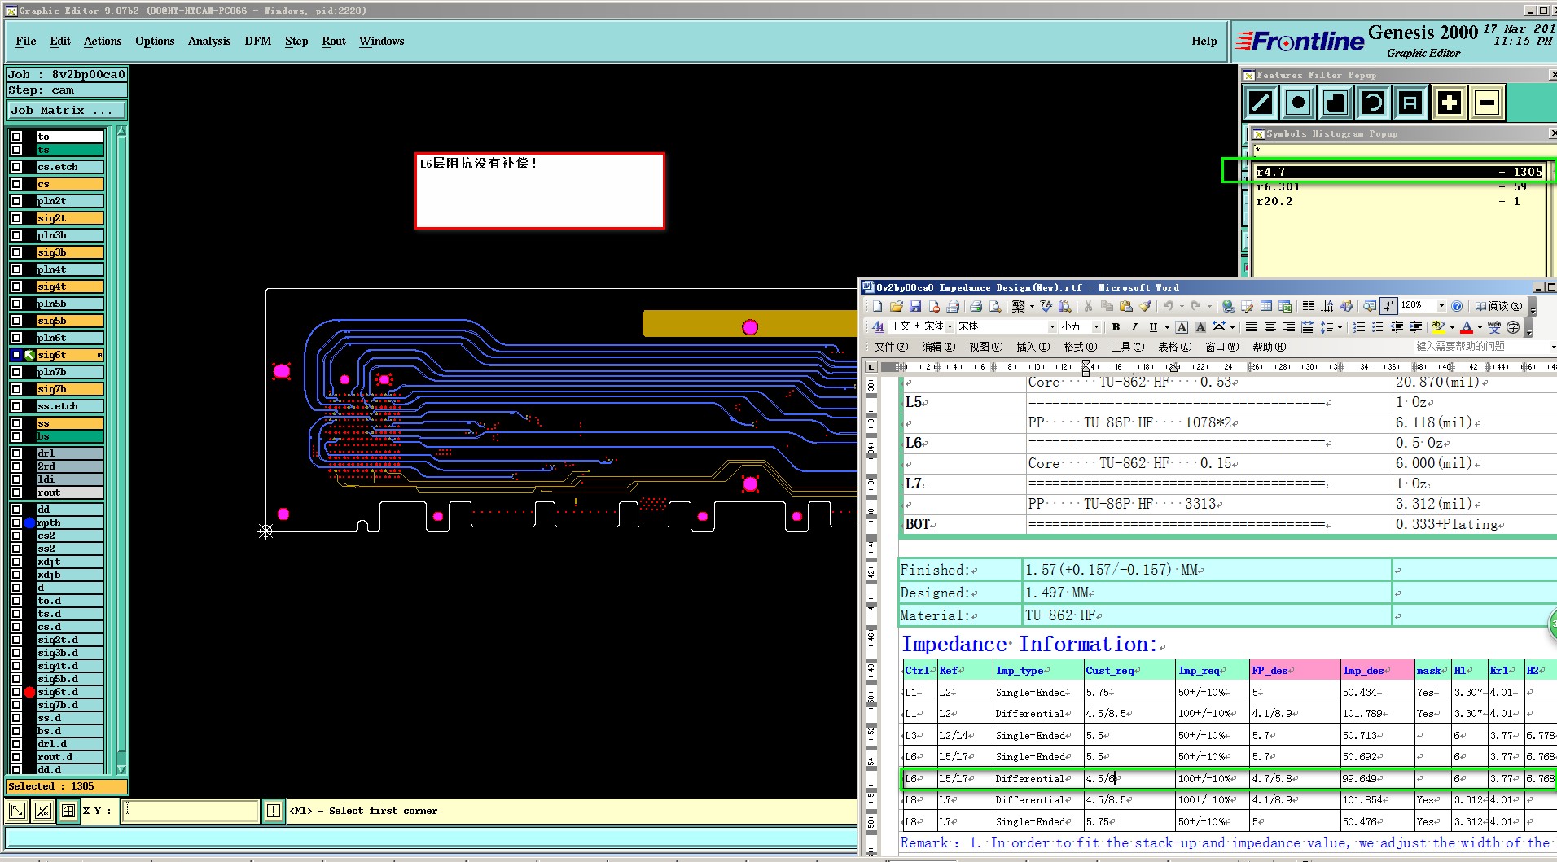1557x862 pixels.
Task: Toggle display checkbox for drl layer
Action: pyautogui.click(x=16, y=453)
